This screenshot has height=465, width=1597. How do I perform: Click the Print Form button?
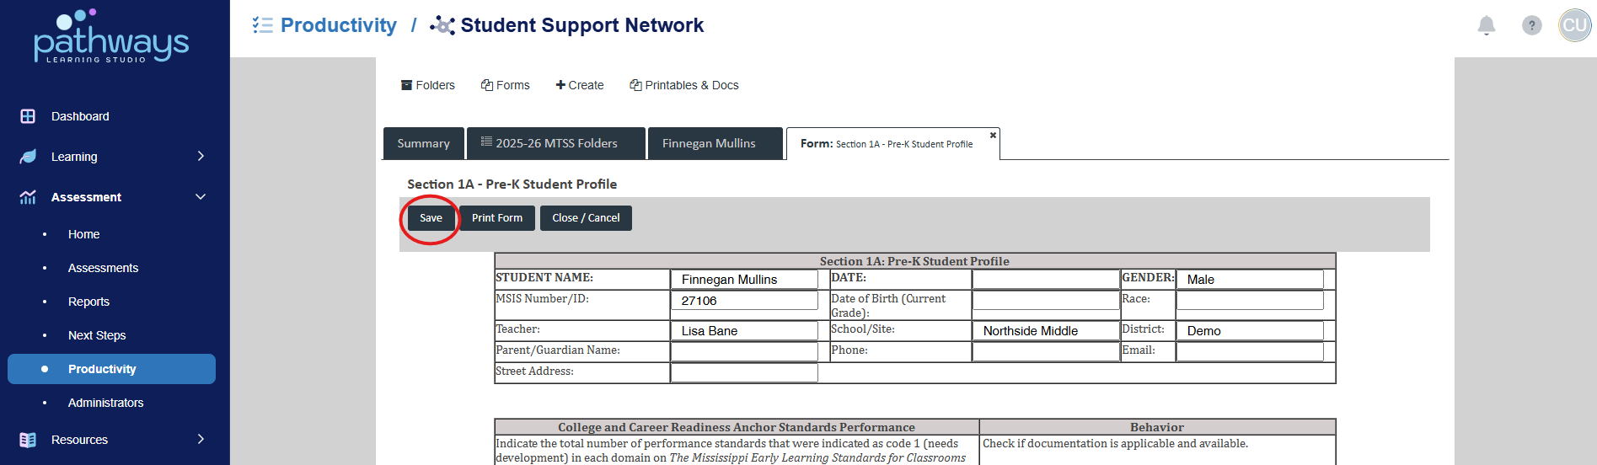click(x=497, y=218)
